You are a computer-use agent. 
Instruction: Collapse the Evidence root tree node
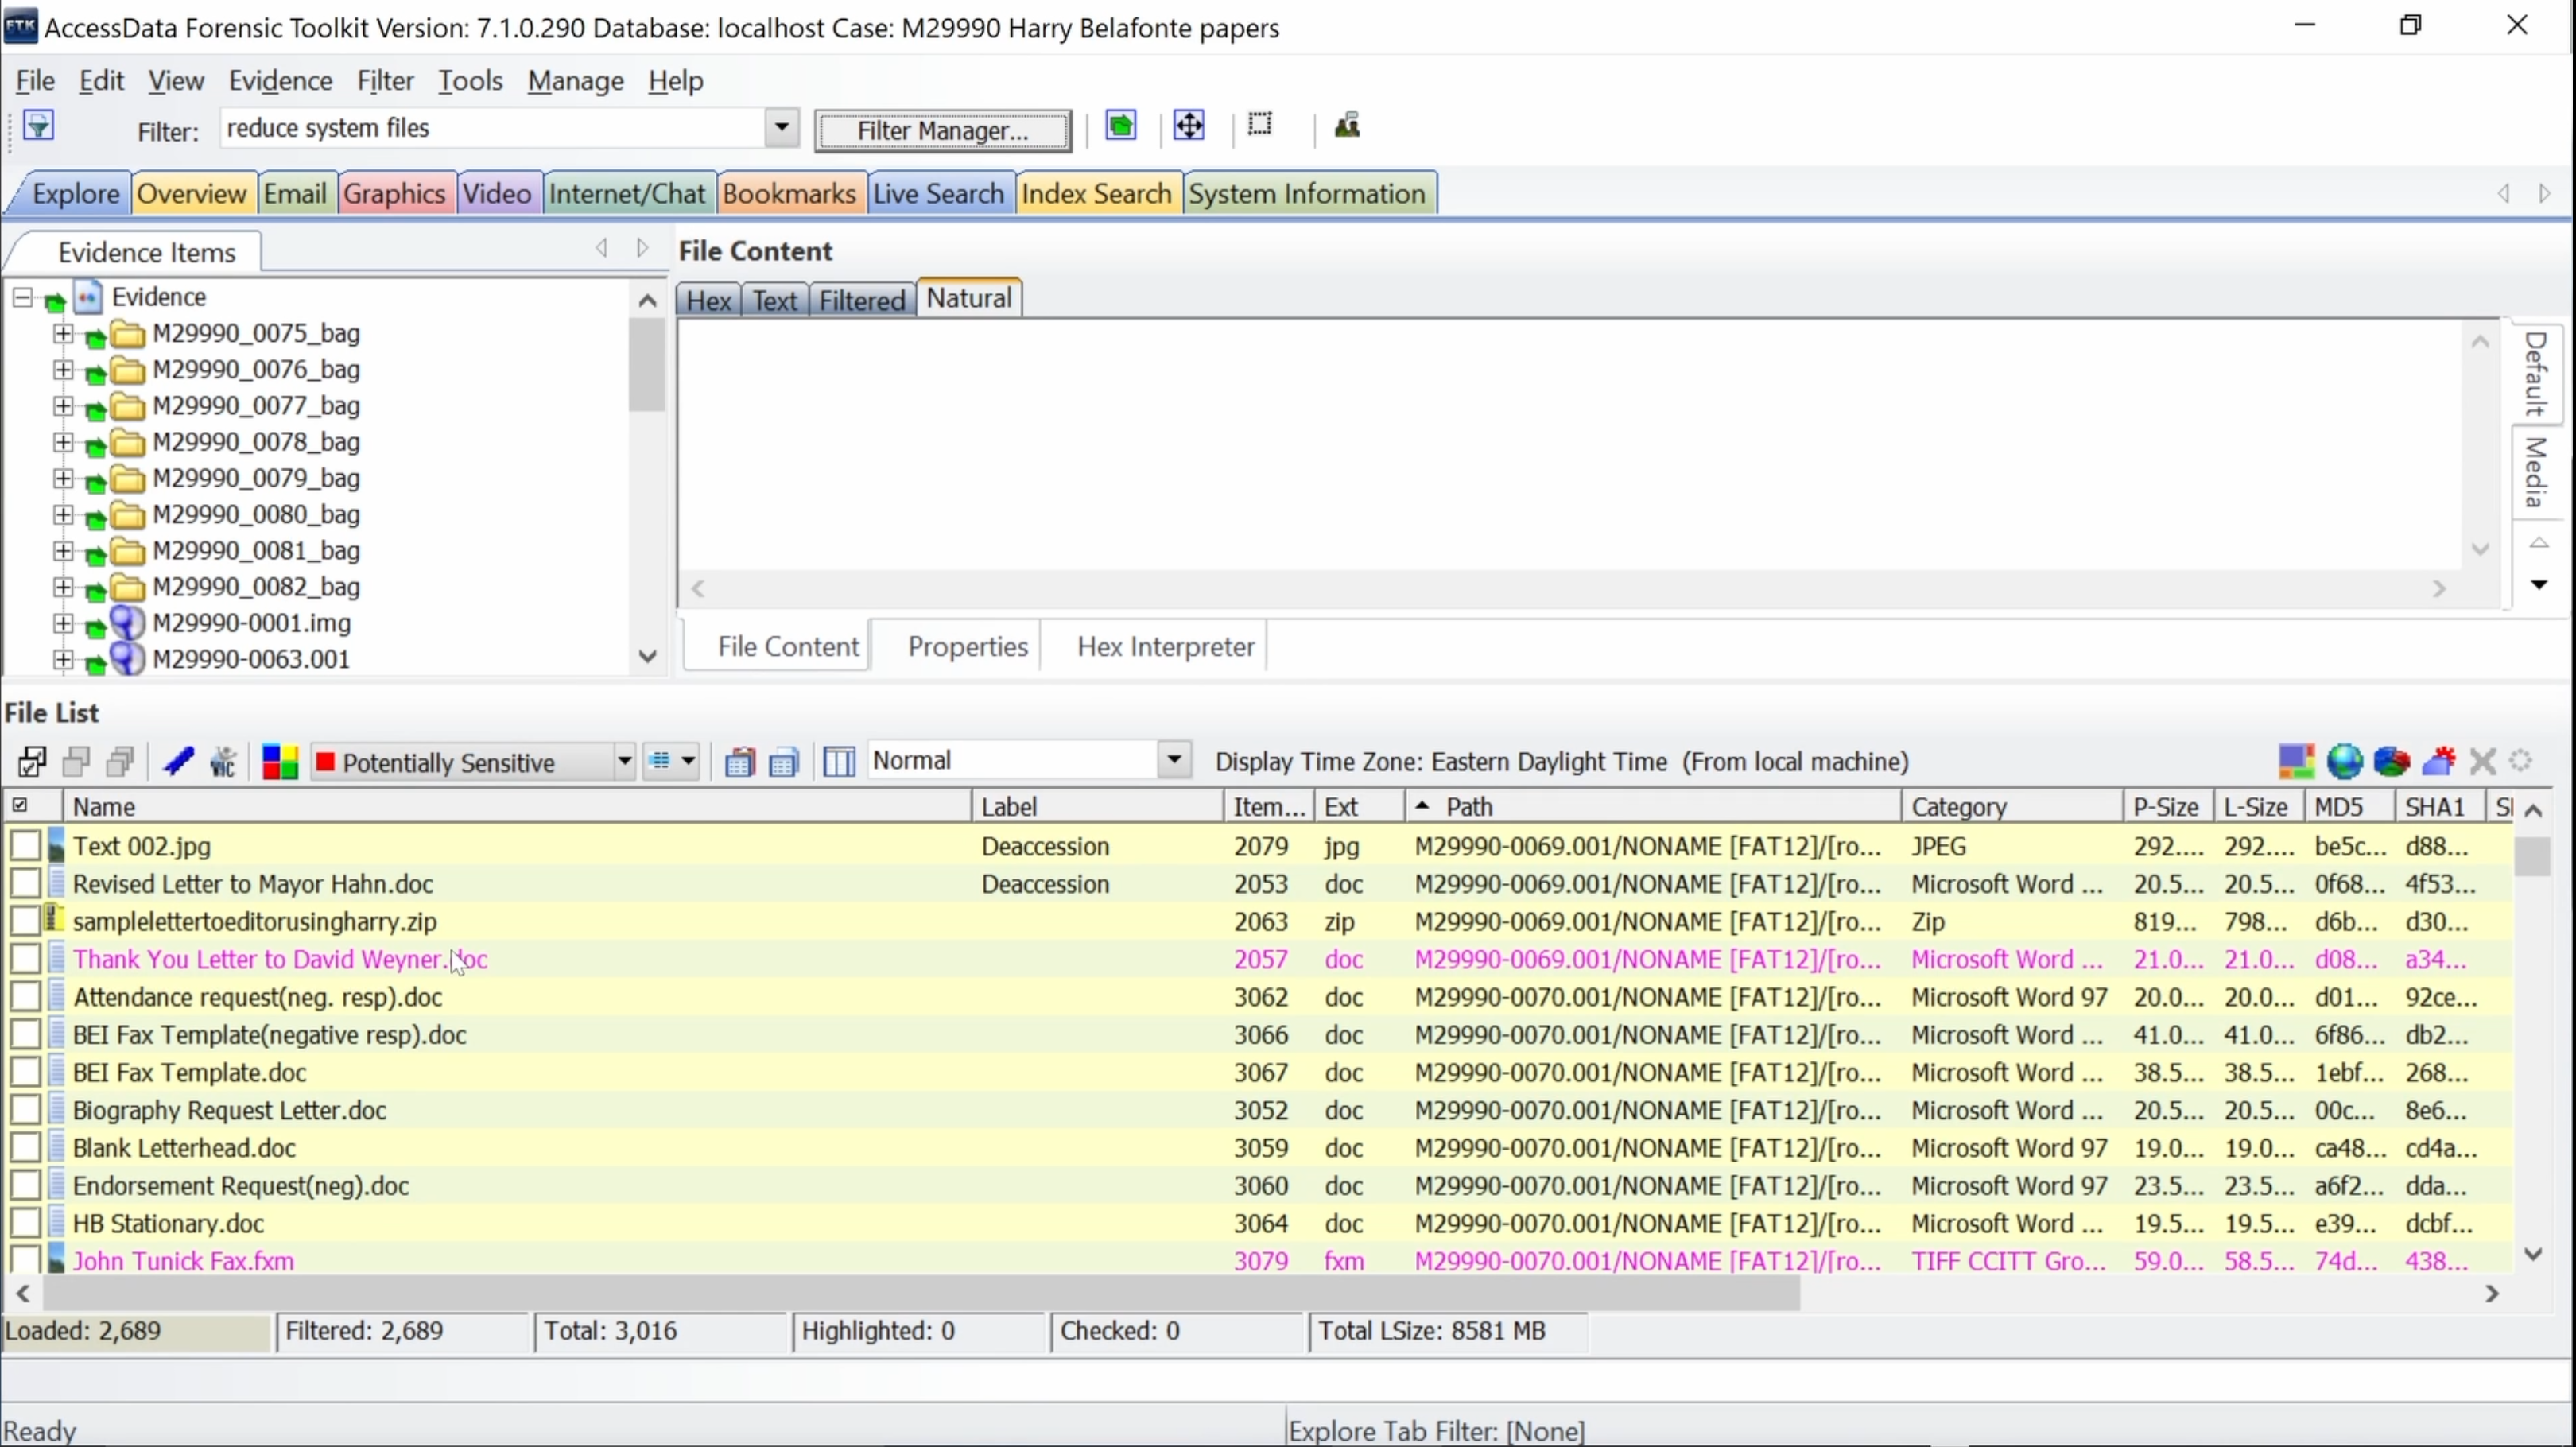click(x=22, y=297)
